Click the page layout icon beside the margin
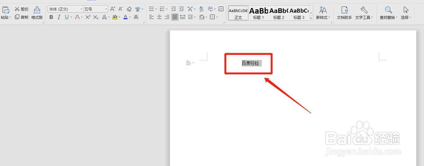This screenshot has width=424, height=166. point(188,63)
